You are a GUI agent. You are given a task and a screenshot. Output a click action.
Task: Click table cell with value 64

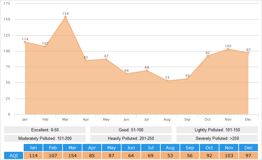coord(131,156)
